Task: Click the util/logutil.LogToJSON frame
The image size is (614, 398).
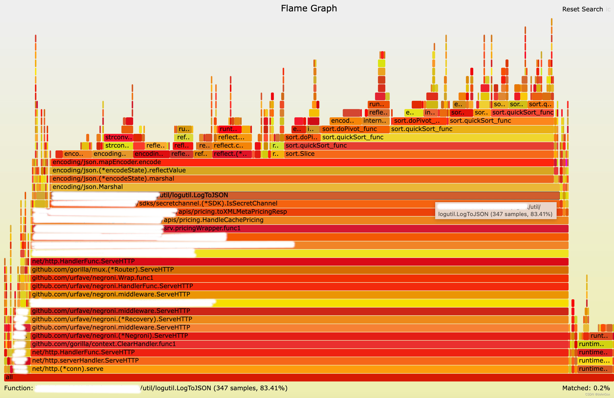Action: [305, 195]
